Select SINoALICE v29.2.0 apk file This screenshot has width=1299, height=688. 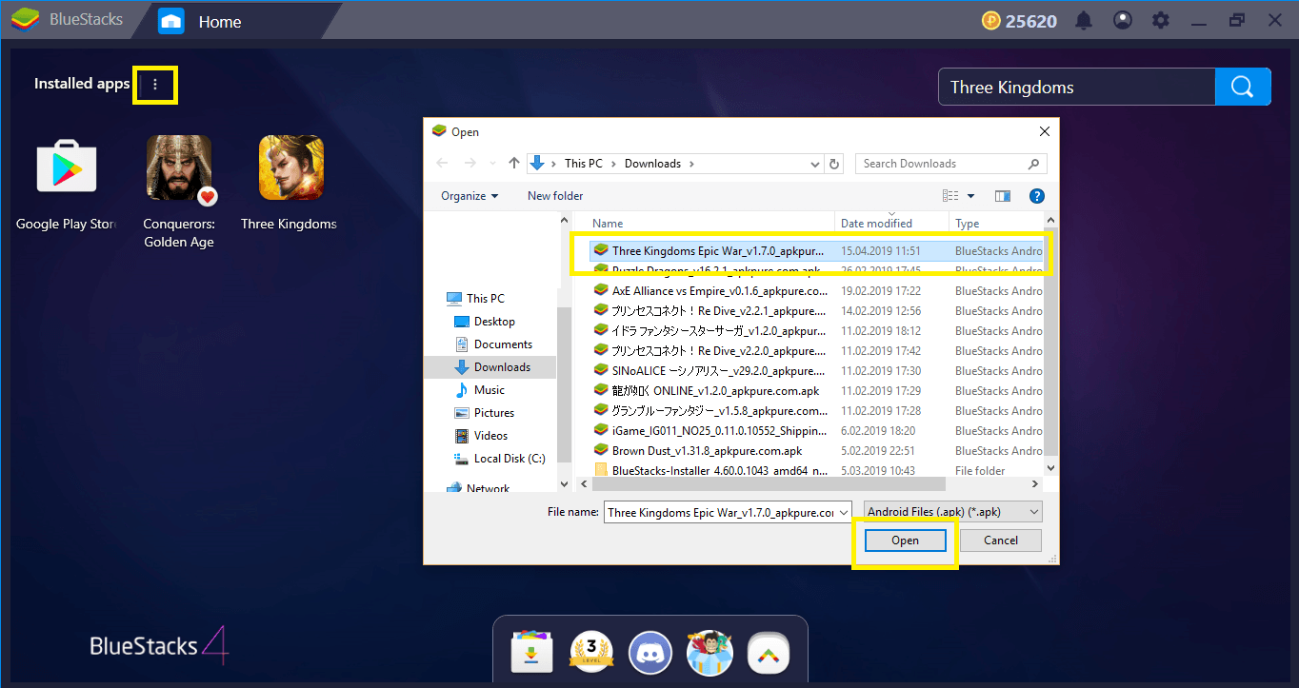tap(817, 371)
